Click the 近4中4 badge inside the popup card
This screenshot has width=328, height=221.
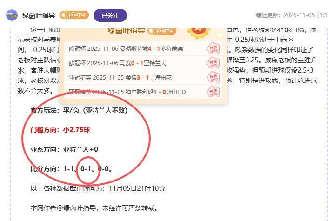pos(161,31)
